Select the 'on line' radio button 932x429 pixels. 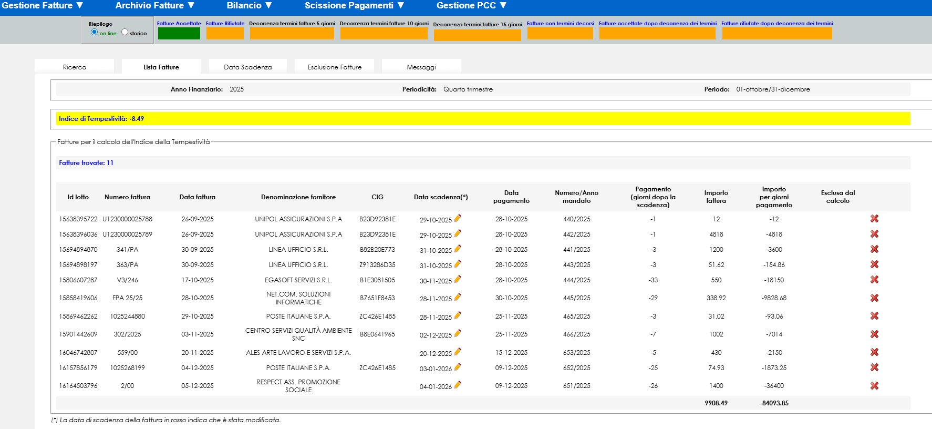tap(95, 32)
